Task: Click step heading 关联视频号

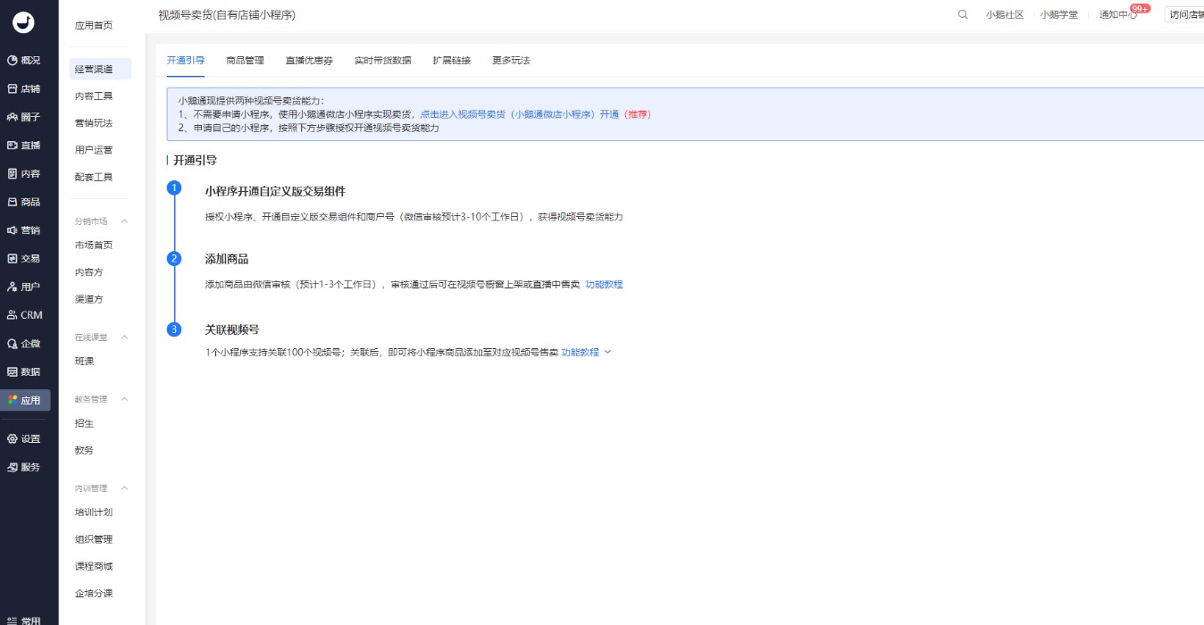Action: pyautogui.click(x=232, y=329)
